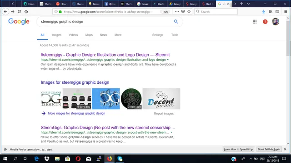291x163 pixels.
Task: Open the Google apps grid icon
Action: point(255,22)
